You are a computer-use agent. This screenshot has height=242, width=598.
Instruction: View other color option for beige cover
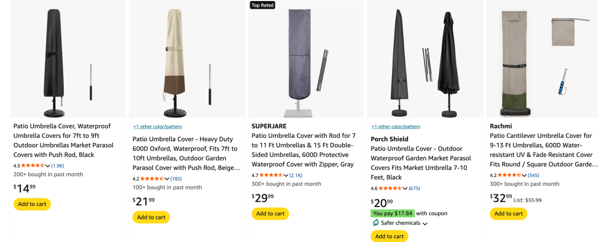click(x=157, y=126)
